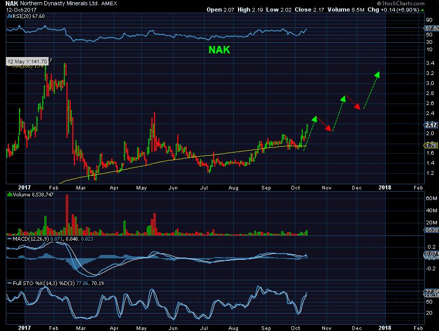Click the "70.19" stochastic %D value in the legend

[98, 283]
